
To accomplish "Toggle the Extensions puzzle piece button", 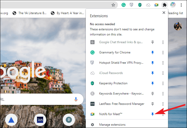I will 165,5.
